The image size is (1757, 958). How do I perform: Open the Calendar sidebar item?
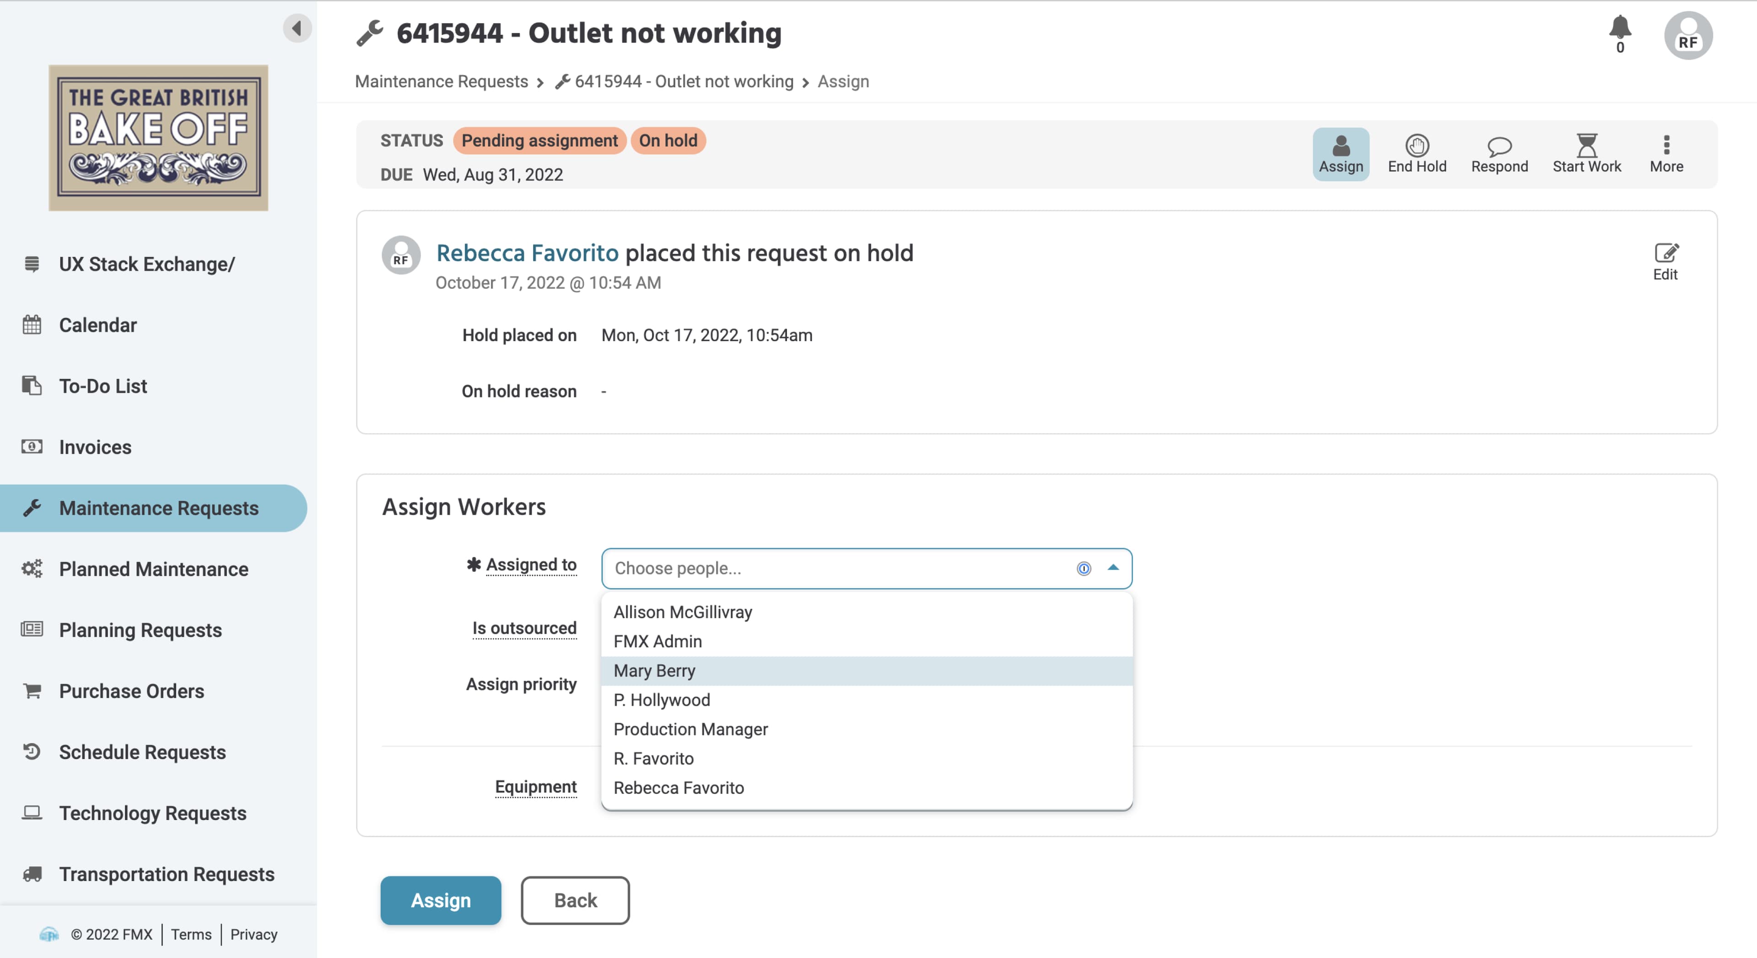click(97, 324)
